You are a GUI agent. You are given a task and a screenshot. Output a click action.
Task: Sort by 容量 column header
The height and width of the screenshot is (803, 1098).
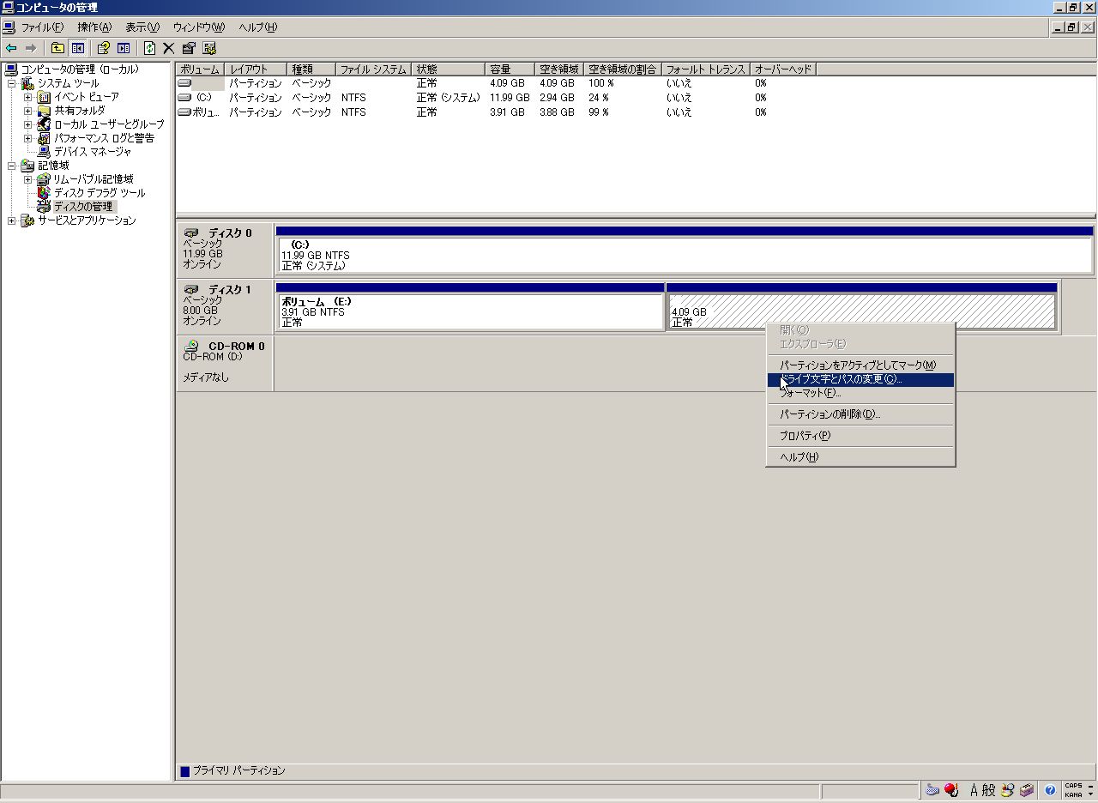click(x=510, y=69)
